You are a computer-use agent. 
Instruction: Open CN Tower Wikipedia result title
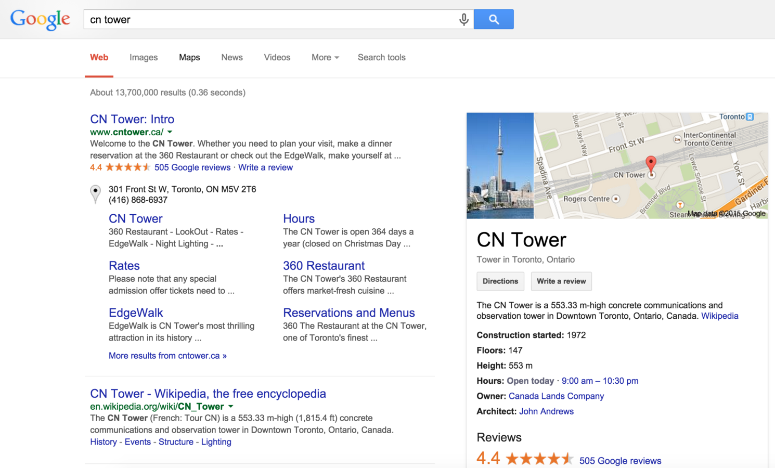(x=208, y=394)
